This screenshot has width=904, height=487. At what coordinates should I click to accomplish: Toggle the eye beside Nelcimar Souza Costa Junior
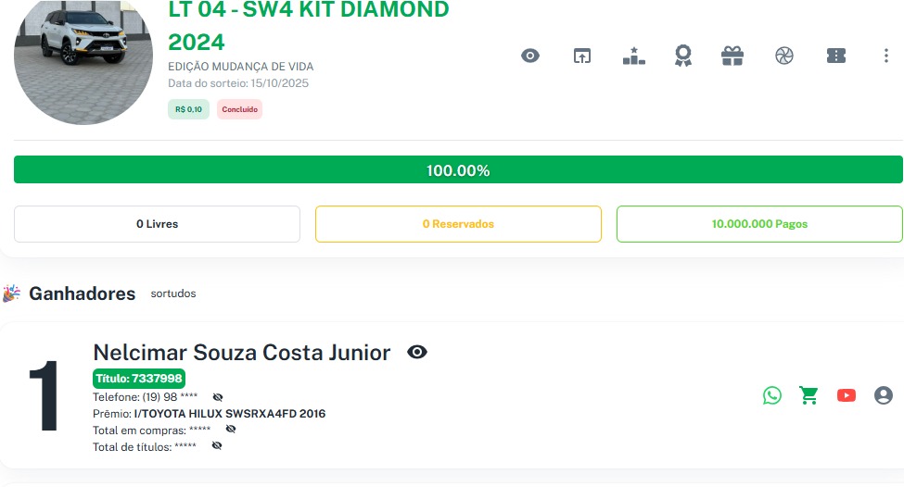point(417,352)
